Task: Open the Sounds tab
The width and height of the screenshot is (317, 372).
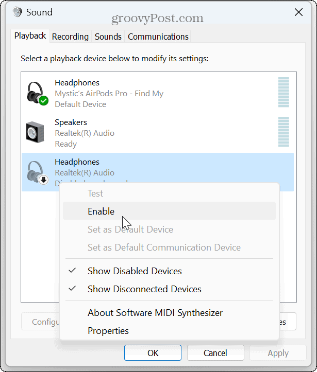Action: click(108, 37)
